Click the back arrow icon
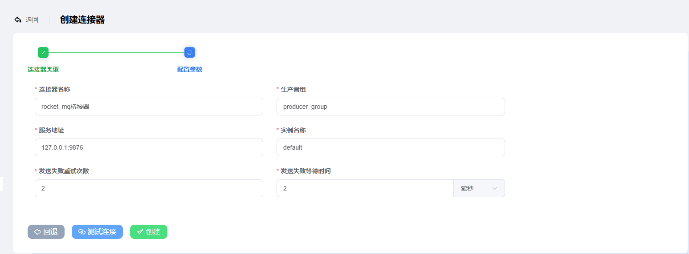Image resolution: width=689 pixels, height=254 pixels. tap(18, 20)
